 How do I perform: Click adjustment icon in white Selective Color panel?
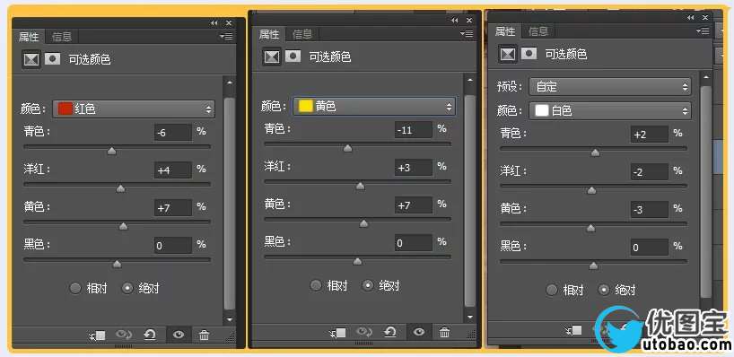[508, 55]
